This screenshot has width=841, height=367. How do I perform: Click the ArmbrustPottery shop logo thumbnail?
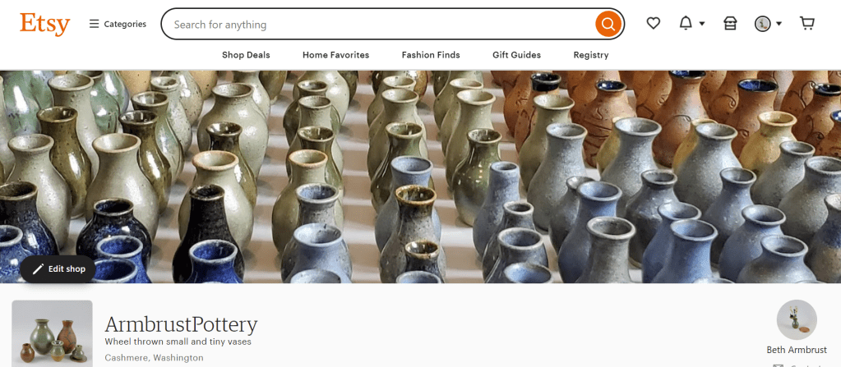tap(52, 333)
